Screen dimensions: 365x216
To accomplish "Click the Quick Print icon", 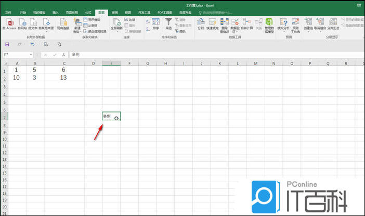I will (x=46, y=44).
